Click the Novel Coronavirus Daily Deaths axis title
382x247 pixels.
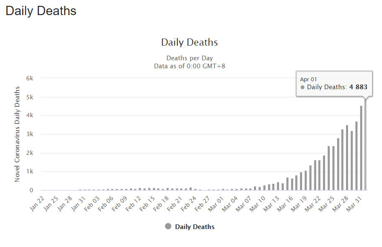click(x=17, y=134)
